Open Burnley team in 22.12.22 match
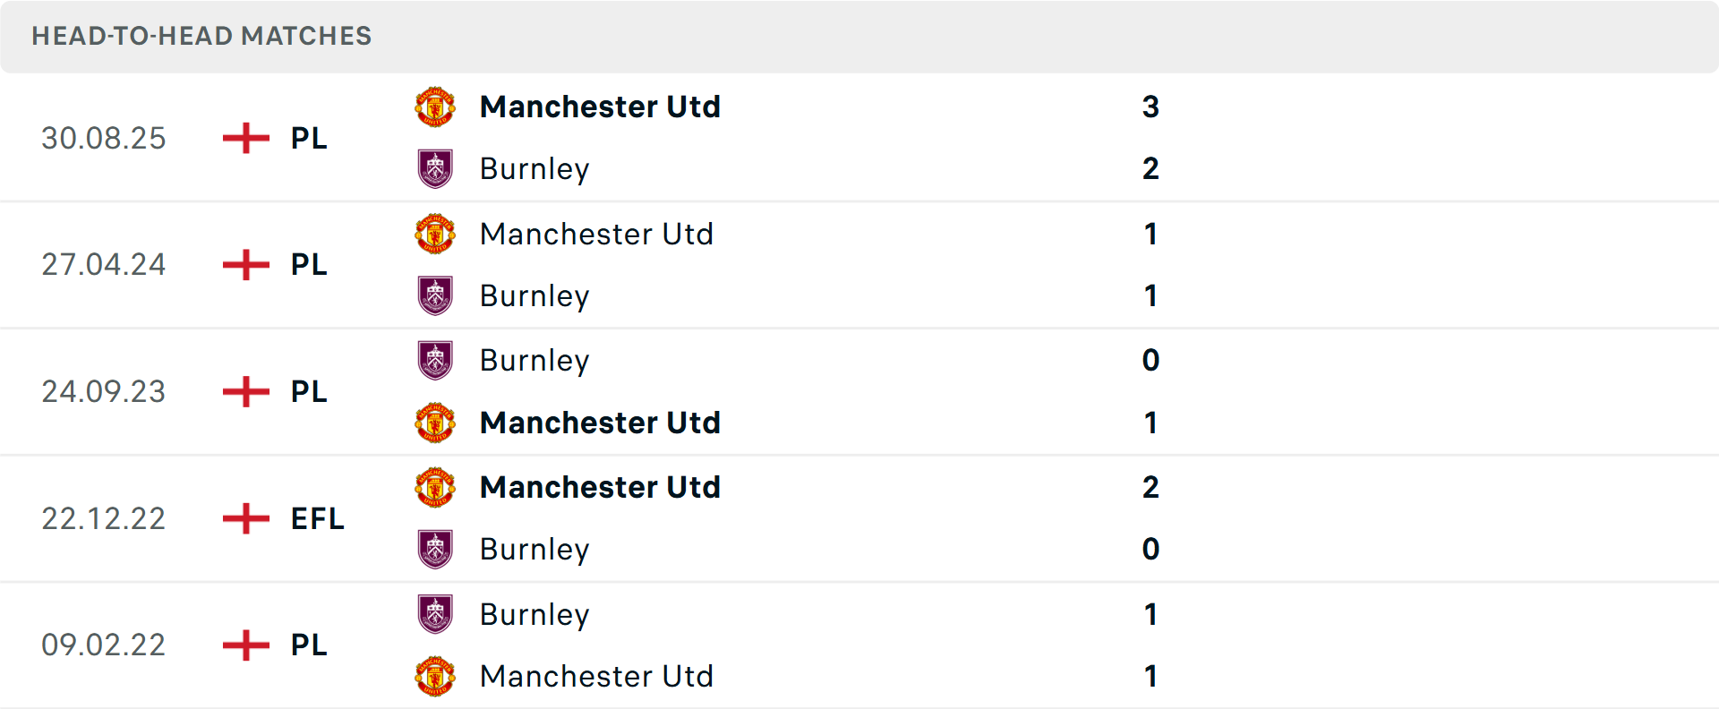1719x709 pixels. pos(535,550)
